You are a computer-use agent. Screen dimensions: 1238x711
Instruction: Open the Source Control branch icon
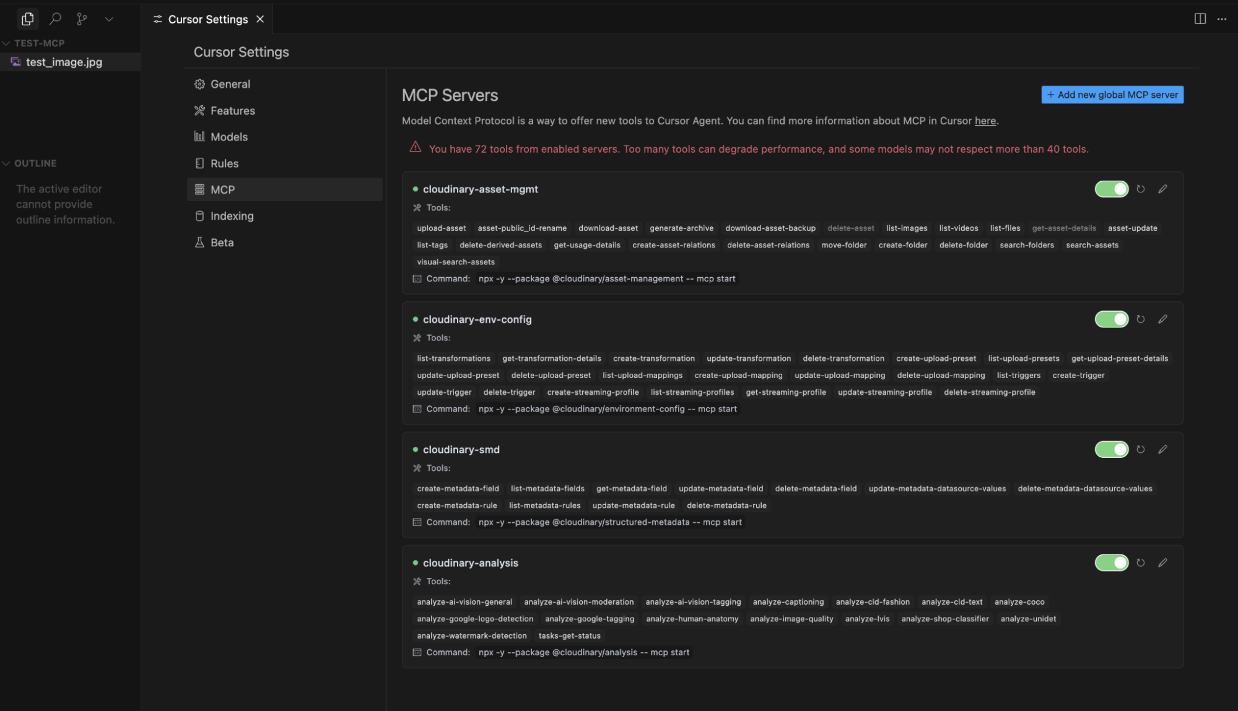(x=82, y=19)
